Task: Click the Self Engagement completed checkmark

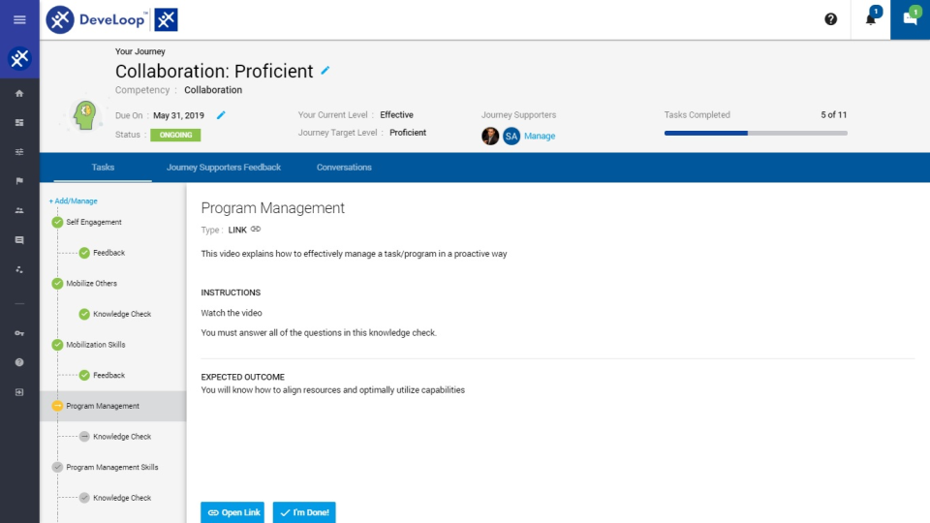Action: tap(57, 222)
